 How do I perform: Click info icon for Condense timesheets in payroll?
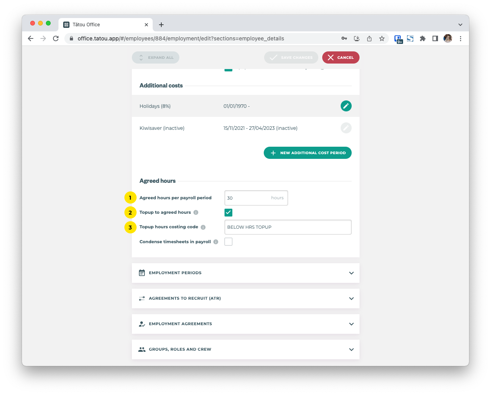pyautogui.click(x=216, y=242)
